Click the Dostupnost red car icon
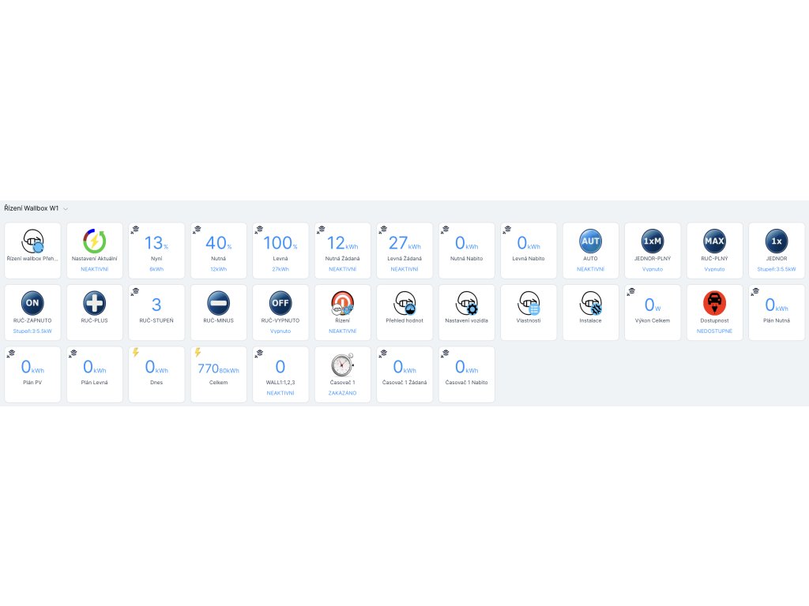The width and height of the screenshot is (809, 606). click(714, 303)
